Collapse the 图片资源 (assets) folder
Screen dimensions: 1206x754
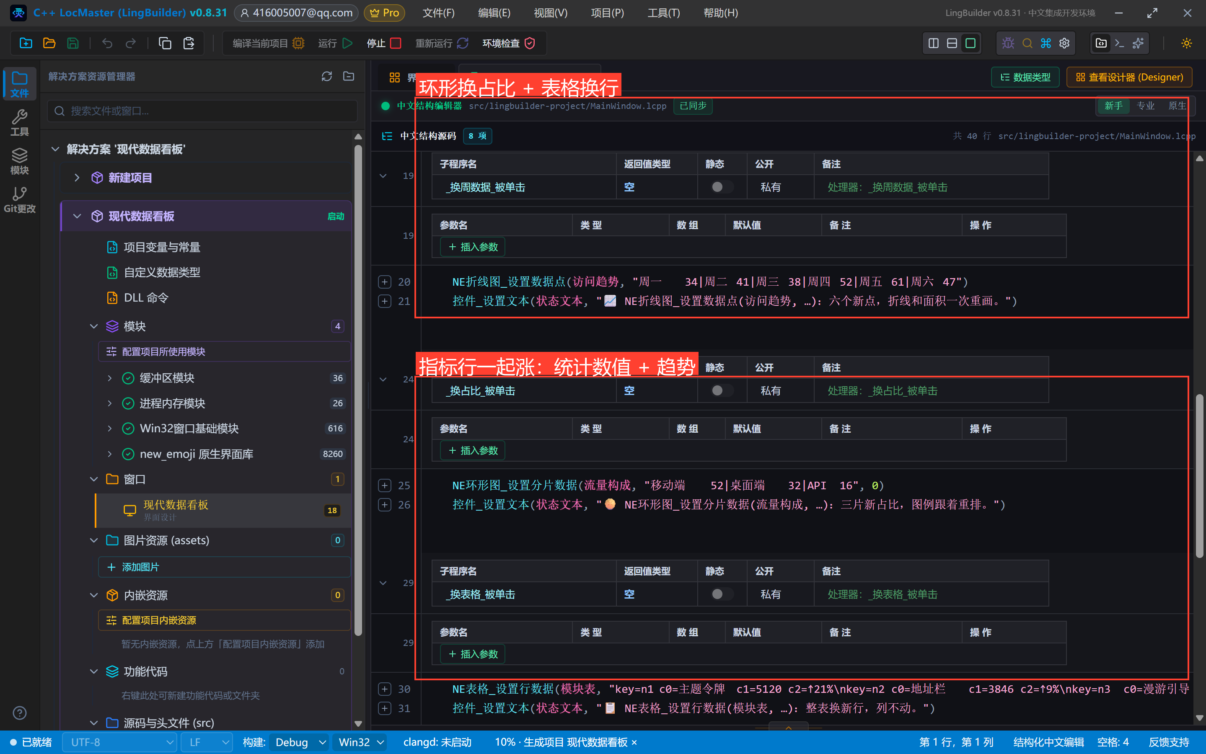[x=94, y=540]
